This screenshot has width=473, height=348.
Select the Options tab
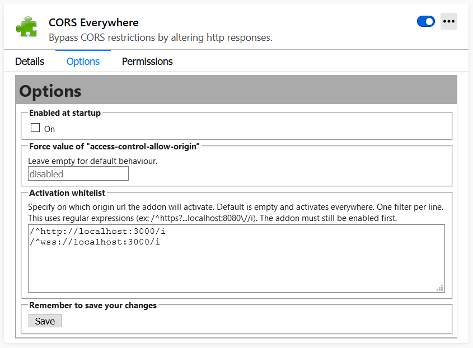(x=83, y=62)
